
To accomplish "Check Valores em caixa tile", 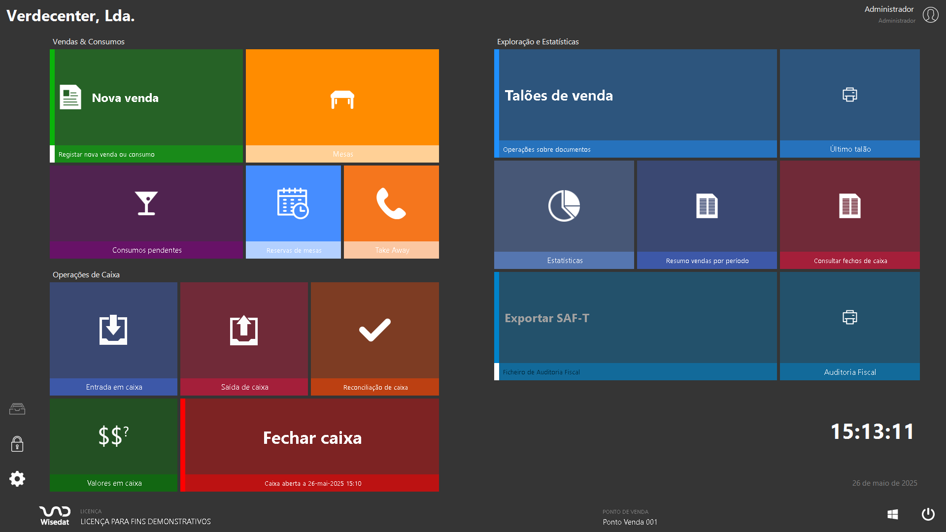I will [x=113, y=436].
